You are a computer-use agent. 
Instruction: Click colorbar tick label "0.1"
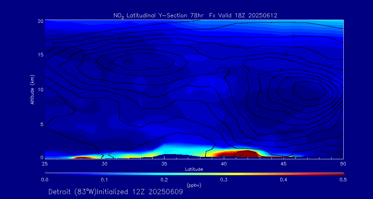pyautogui.click(x=104, y=180)
